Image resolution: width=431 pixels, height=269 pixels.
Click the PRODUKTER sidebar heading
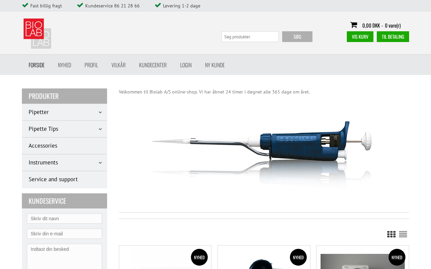[x=64, y=96]
